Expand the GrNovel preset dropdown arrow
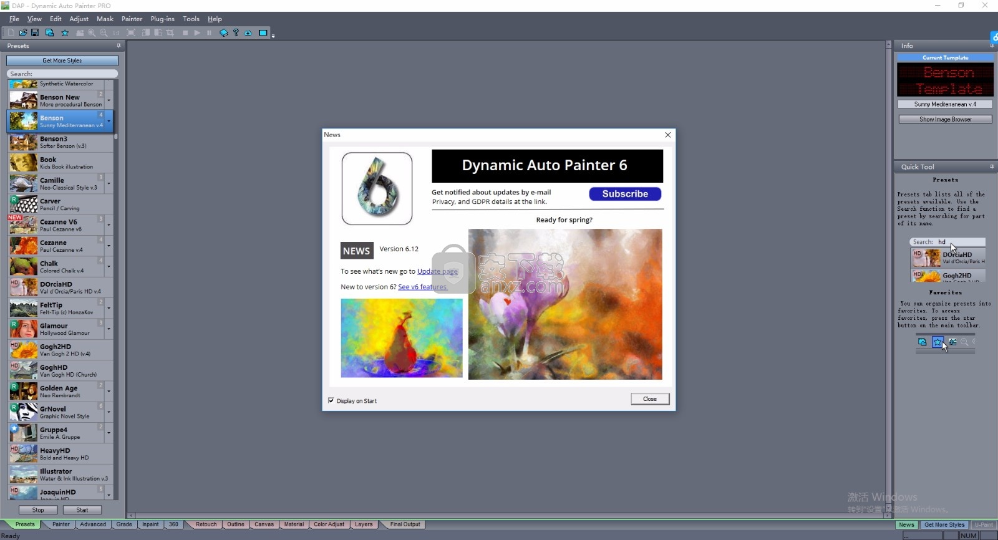Viewport: 998px width, 540px height. pyautogui.click(x=109, y=412)
